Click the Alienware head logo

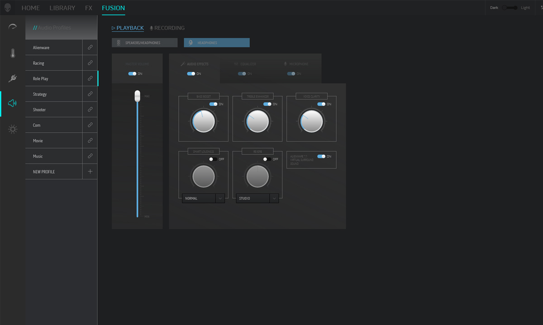point(7,8)
